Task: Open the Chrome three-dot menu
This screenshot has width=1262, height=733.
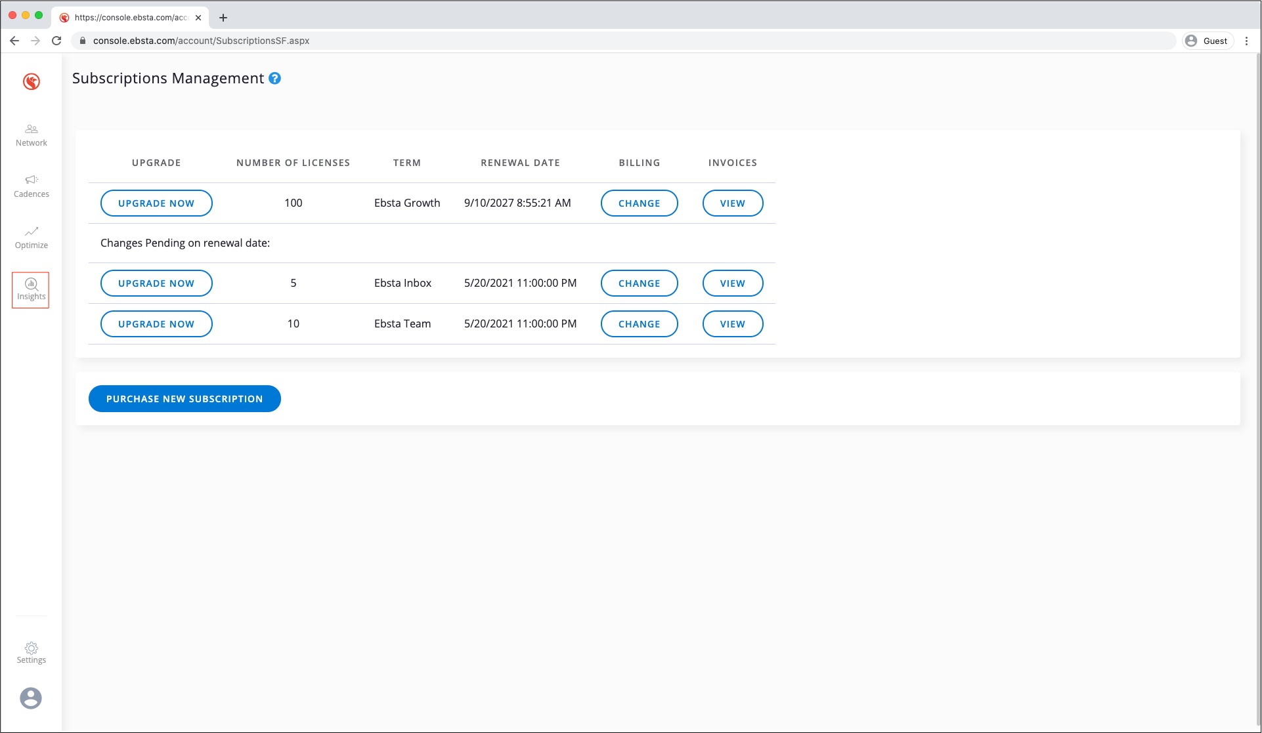Action: (1246, 41)
